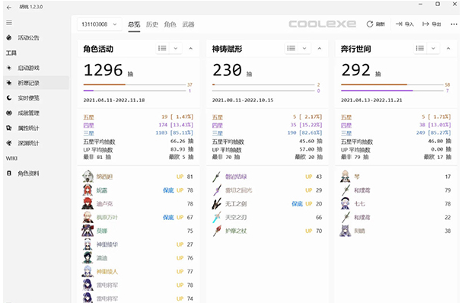Image resolution: width=462 pixels, height=303 pixels.
Task: Click the 和璞鸢 icon with count 22
Action: [x=346, y=217]
